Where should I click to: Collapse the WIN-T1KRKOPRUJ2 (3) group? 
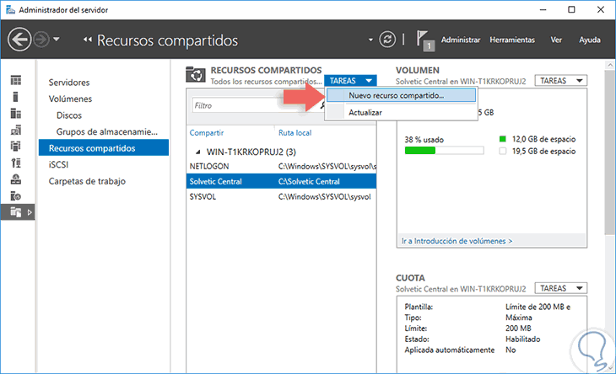(x=198, y=152)
